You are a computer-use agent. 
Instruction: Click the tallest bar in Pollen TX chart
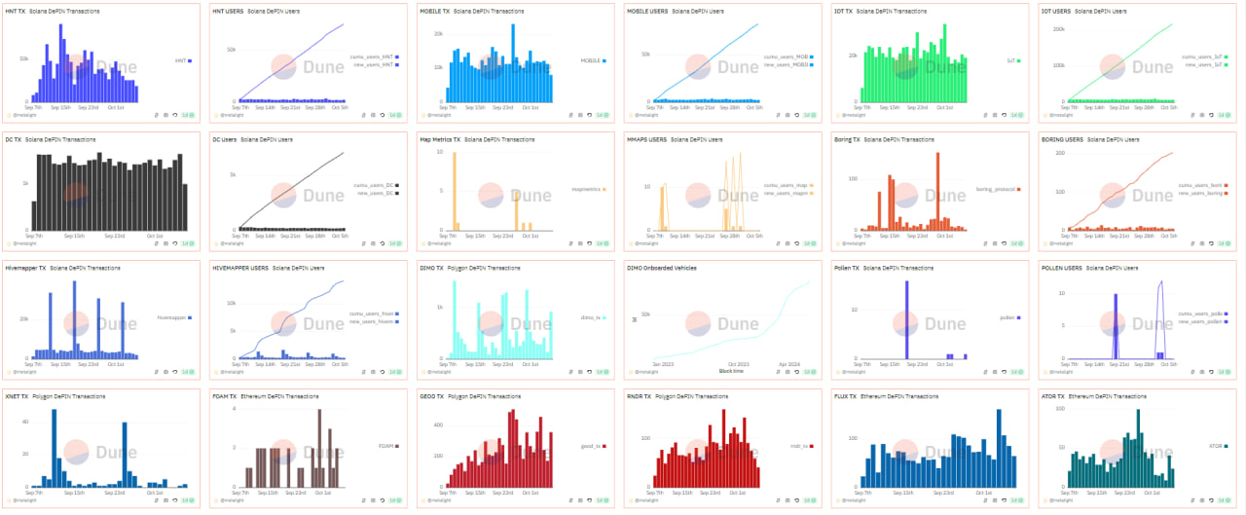tap(906, 320)
